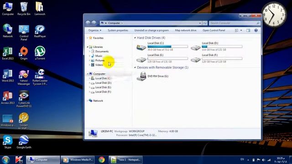Select Local Disk (D:) in navigation tree

coord(101,83)
